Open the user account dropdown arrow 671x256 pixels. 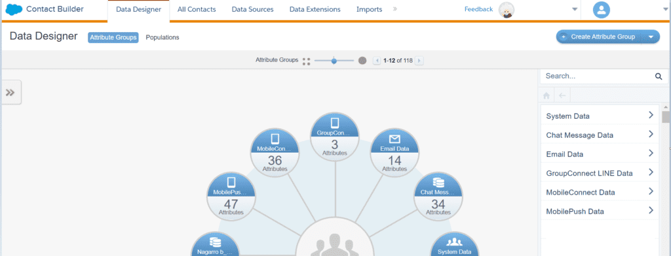click(x=666, y=10)
